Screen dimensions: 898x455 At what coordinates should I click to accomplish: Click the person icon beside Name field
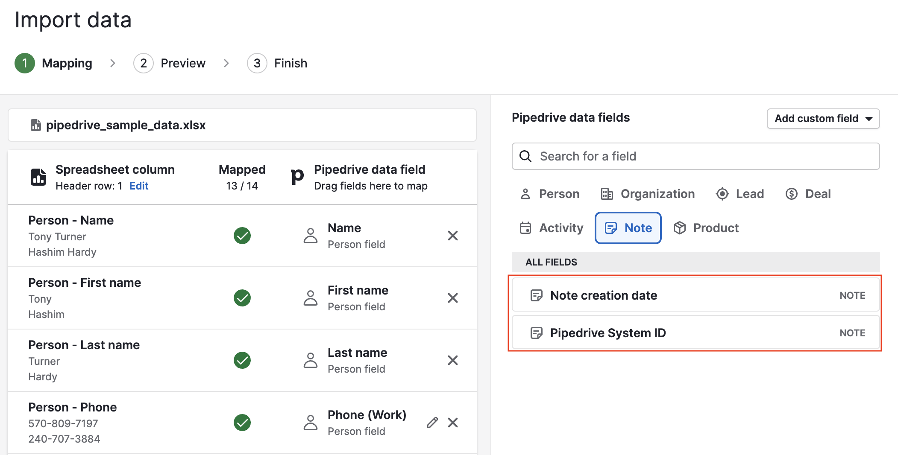(311, 236)
